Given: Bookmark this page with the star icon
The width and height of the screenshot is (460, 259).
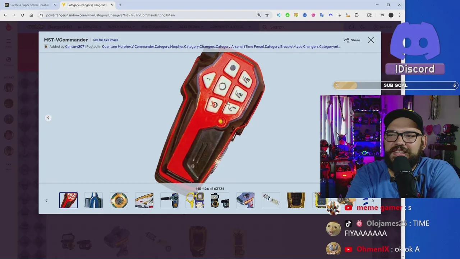Looking at the screenshot, I should pyautogui.click(x=267, y=15).
